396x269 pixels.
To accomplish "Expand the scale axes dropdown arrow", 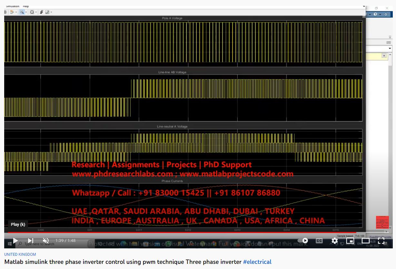I will [x=36, y=12].
